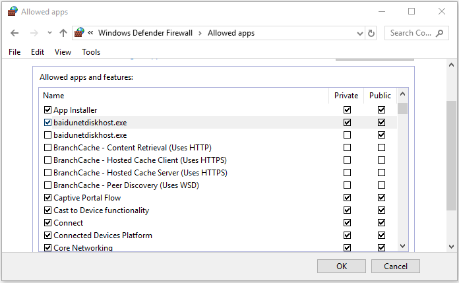Toggle Public checkbox for BranchCache - Peer Discovery
Viewport: 459px width, 283px height.
tap(381, 185)
